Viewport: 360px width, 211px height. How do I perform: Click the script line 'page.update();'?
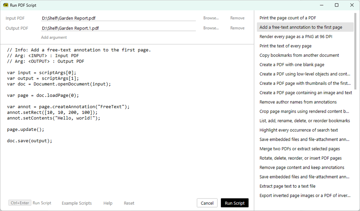(26, 129)
